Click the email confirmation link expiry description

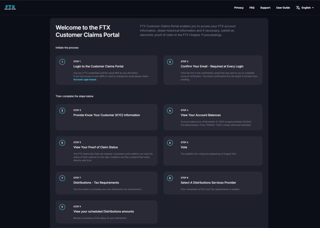point(219,76)
